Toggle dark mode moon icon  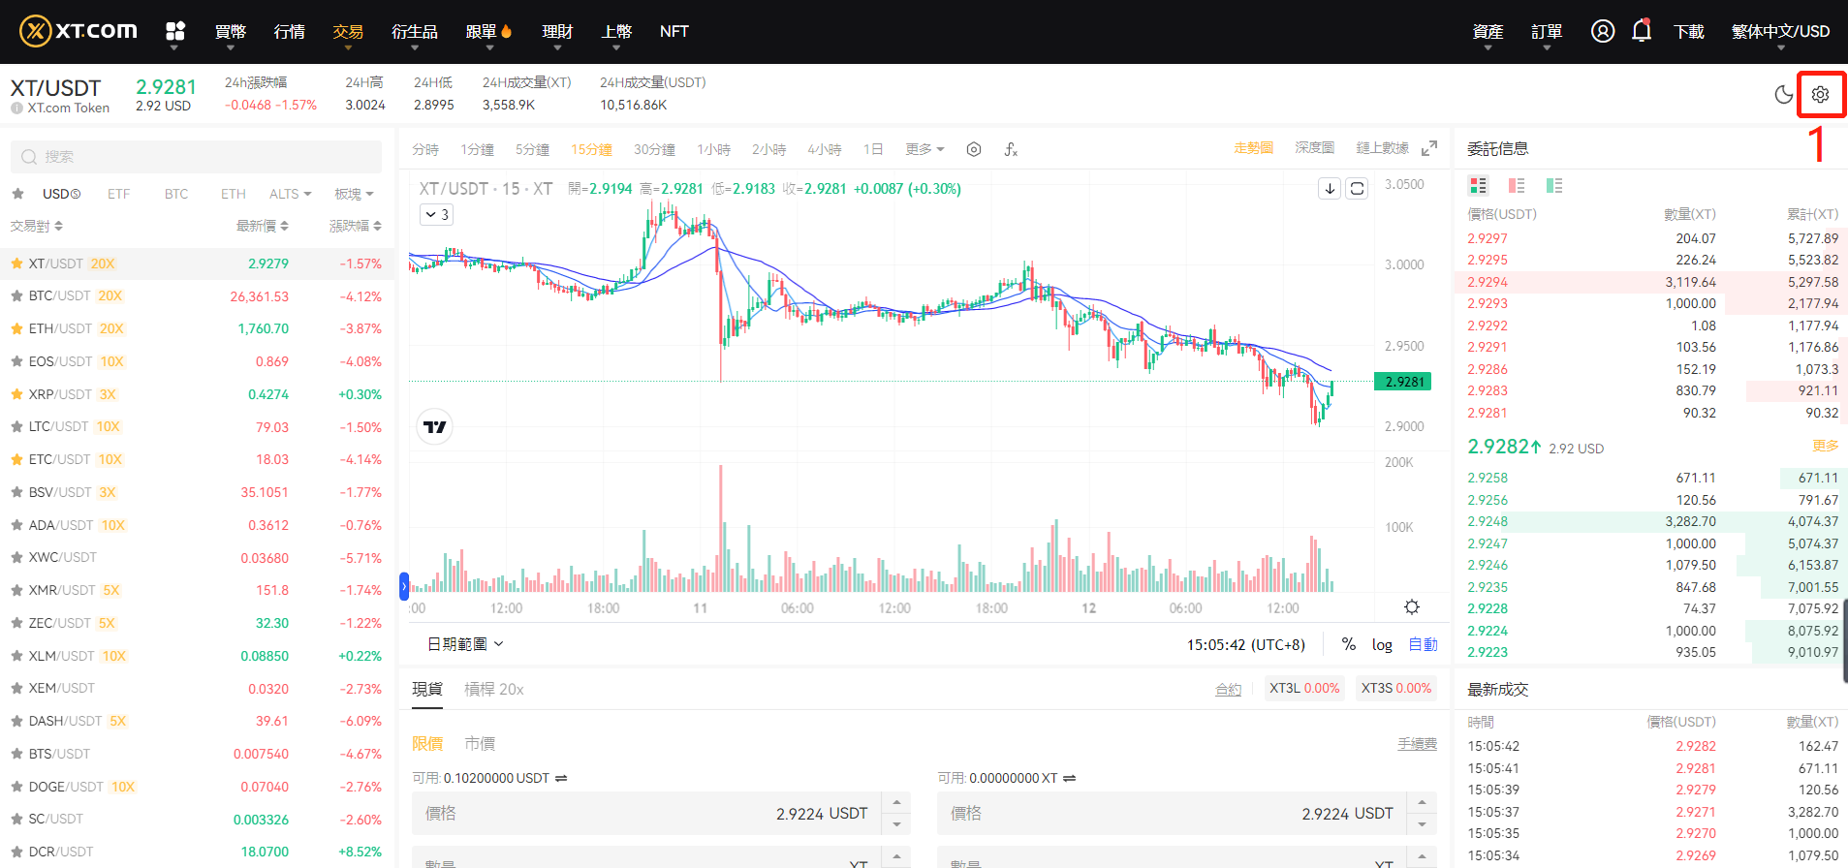1783,94
